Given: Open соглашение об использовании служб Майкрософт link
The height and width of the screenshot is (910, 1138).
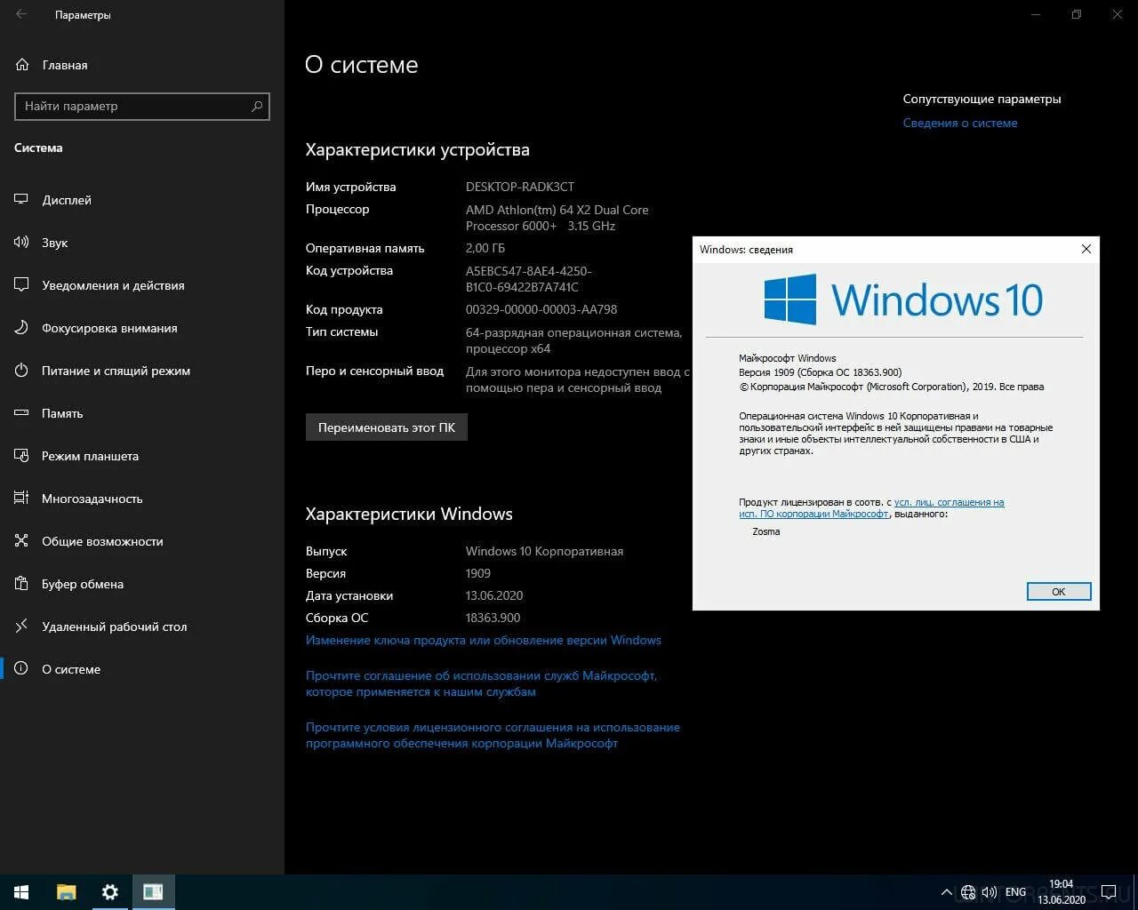Looking at the screenshot, I should pos(482,683).
